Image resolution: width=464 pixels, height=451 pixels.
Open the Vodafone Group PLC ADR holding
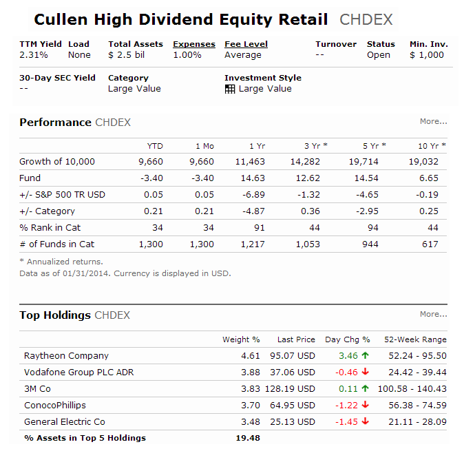(x=78, y=372)
